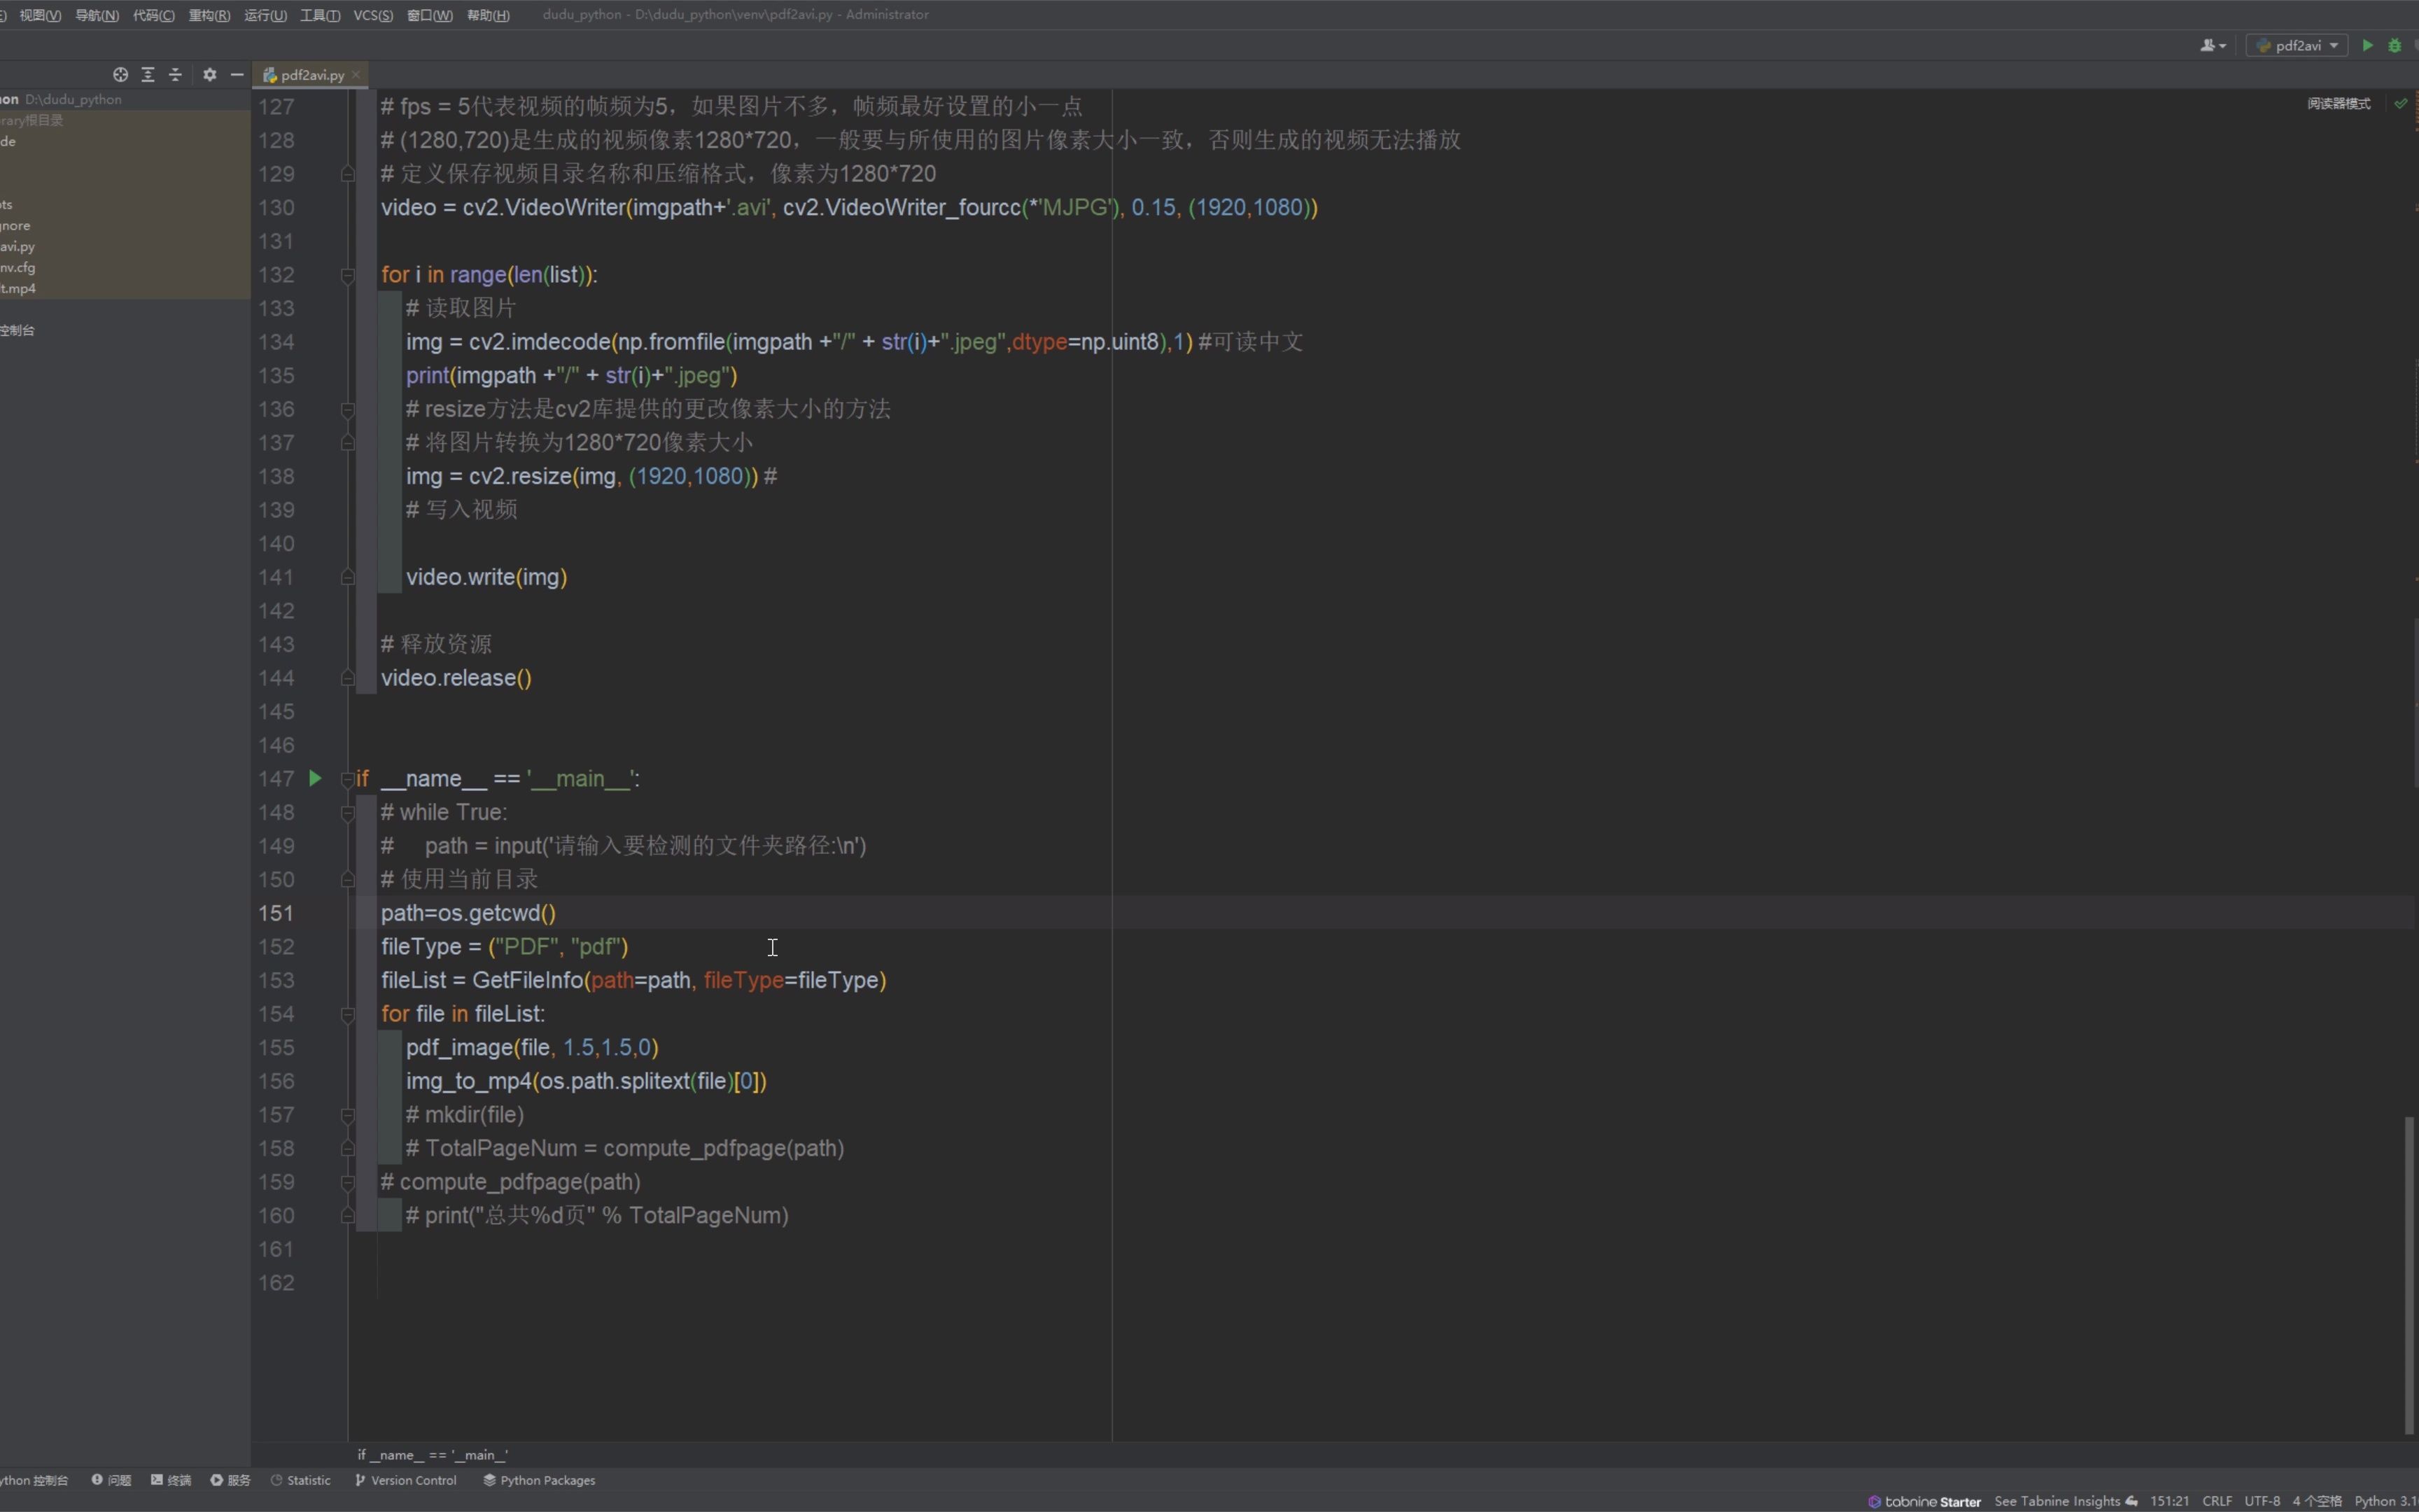
Task: Expand all nodes in the project panel
Action: [148, 75]
